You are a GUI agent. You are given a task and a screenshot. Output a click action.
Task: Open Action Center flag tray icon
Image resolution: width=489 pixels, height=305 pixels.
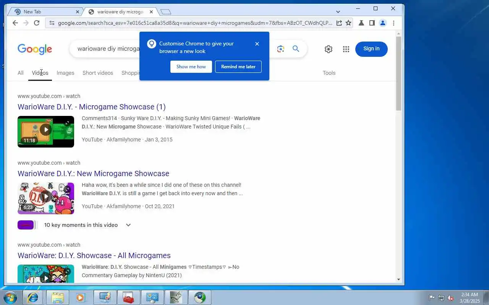pyautogui.click(x=432, y=298)
